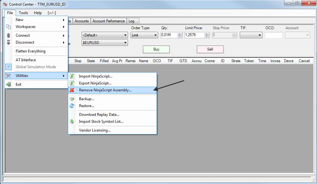Expand the New submenu
317x184 pixels.
click(x=63, y=20)
